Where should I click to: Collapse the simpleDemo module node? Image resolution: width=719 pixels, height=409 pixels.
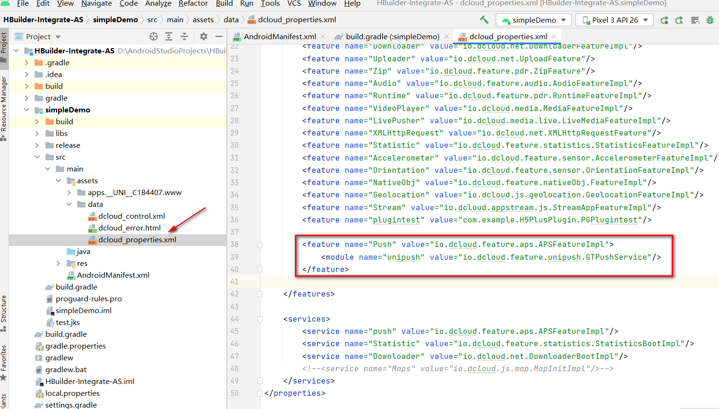(26, 110)
